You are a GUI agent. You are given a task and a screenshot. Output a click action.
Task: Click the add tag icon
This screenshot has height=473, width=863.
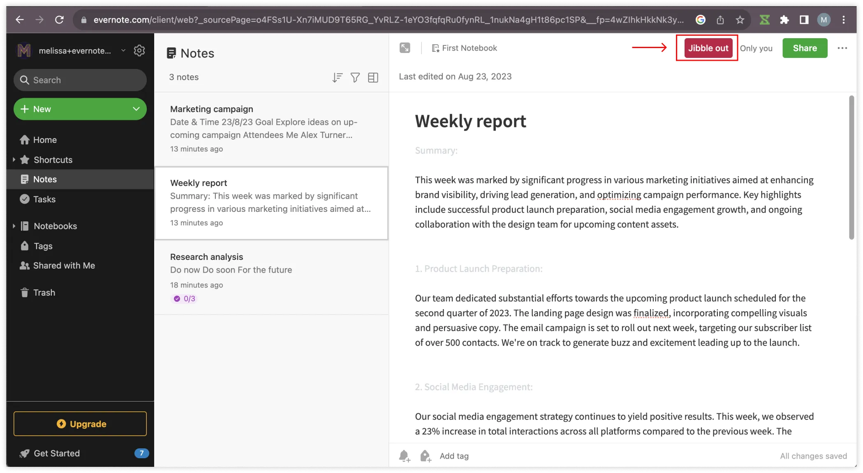pos(426,456)
